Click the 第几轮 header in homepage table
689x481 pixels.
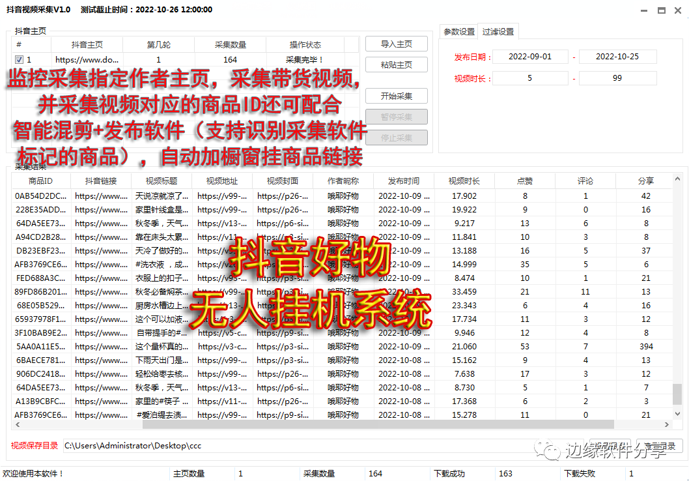click(x=159, y=44)
